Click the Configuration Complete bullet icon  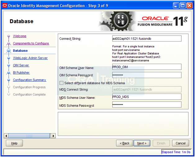9,94
